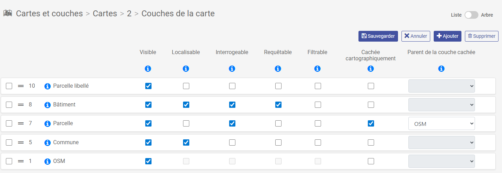This screenshot has height=173, width=502.
Task: Click the Supprimer button
Action: coord(481,36)
